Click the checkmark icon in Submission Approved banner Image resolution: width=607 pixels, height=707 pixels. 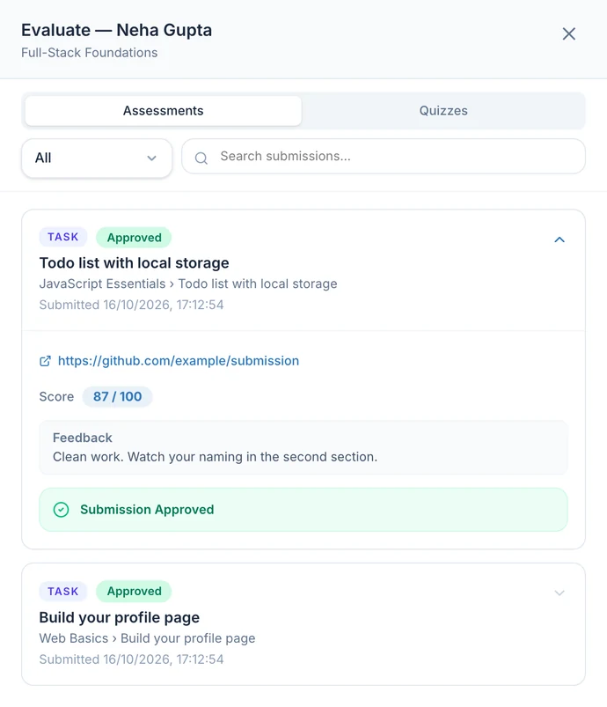62,510
